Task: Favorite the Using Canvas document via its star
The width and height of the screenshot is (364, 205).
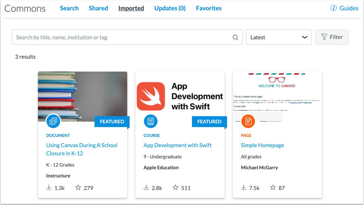Action: [x=78, y=187]
